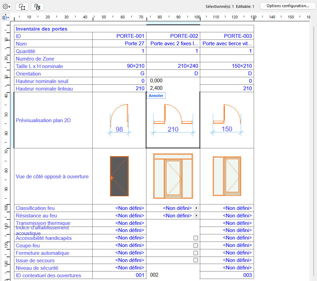Click the PORTE-001 ID cell
This screenshot has height=281, width=317.
(x=130, y=36)
